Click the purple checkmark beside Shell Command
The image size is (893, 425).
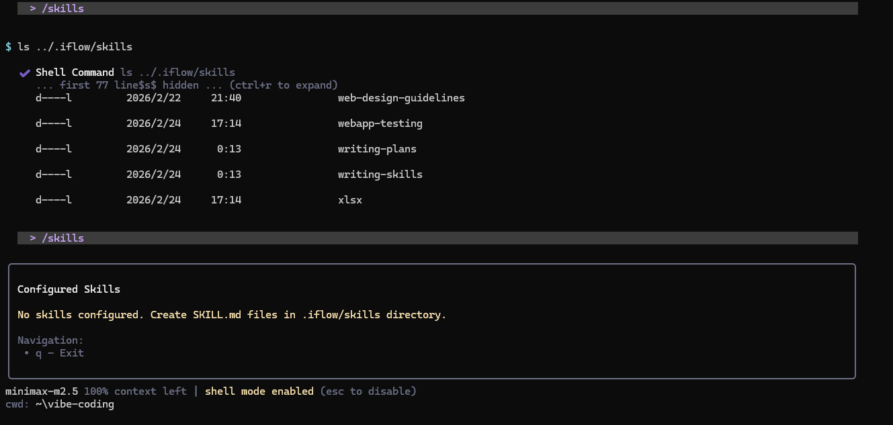point(24,73)
